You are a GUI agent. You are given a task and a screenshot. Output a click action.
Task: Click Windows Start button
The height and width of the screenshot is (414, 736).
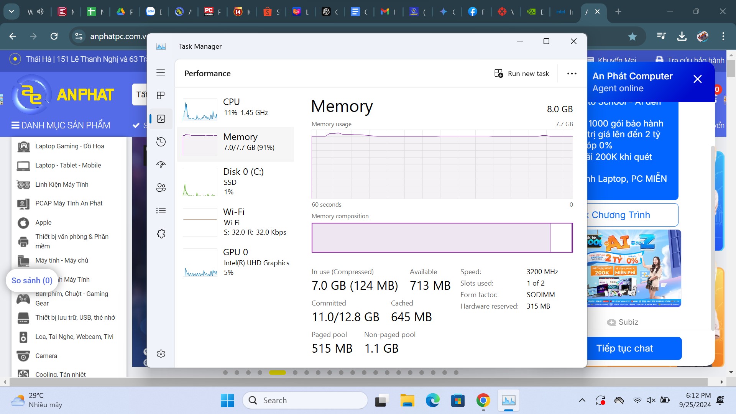pos(227,401)
